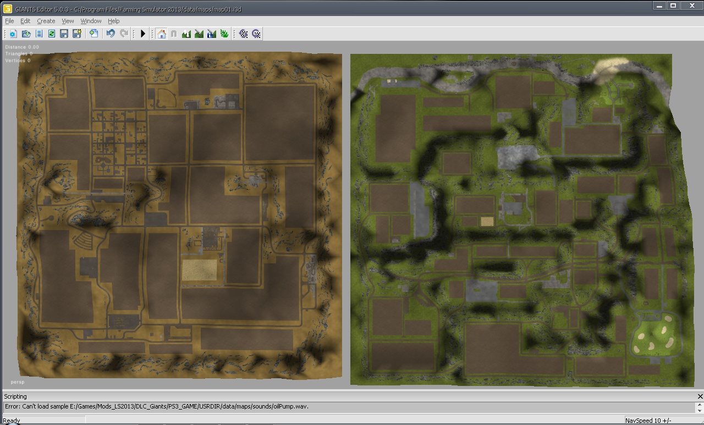704x425 pixels.
Task: Click the persp viewport label
Action: 18,382
